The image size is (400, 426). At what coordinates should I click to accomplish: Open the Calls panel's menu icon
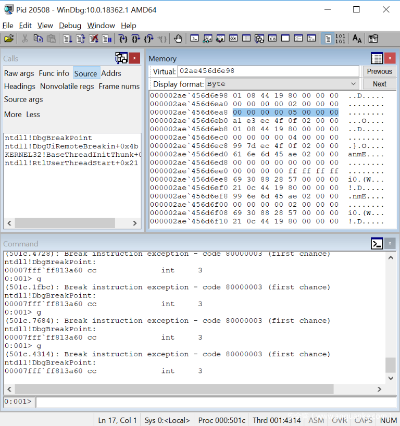click(x=121, y=58)
